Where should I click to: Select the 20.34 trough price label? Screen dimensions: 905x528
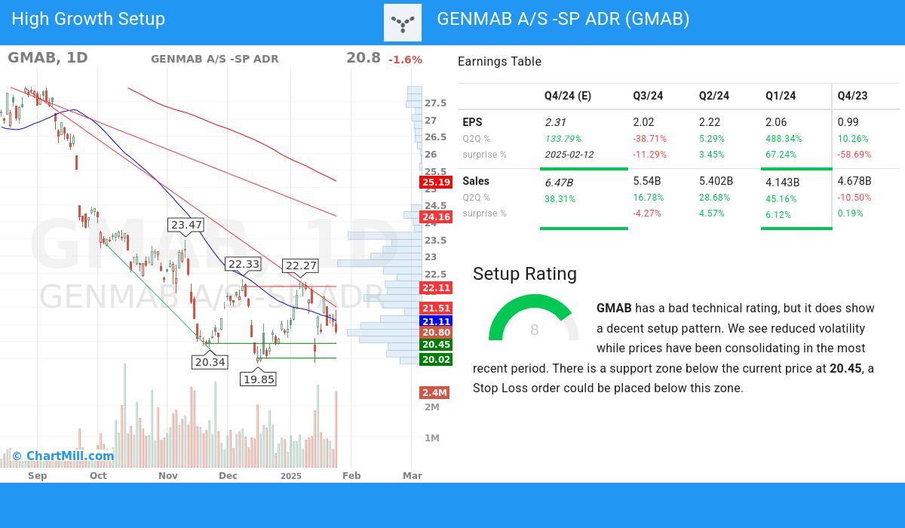click(x=210, y=362)
